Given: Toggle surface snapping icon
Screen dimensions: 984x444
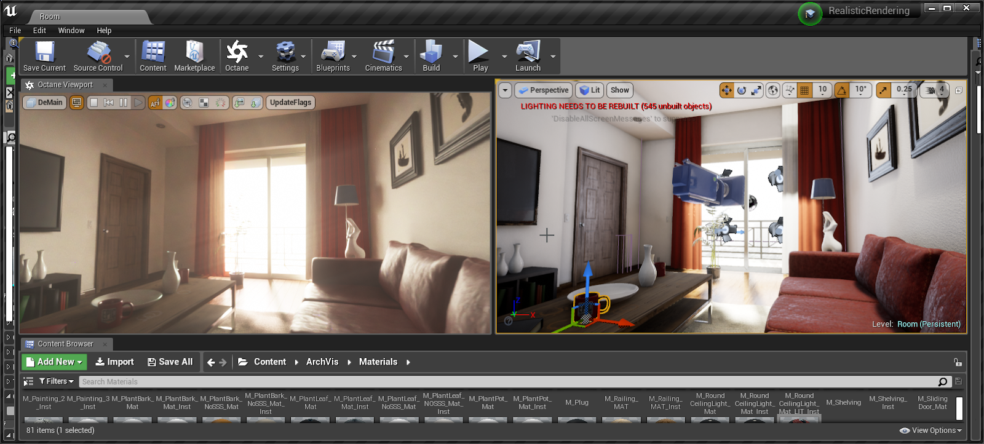Looking at the screenshot, I should (790, 90).
